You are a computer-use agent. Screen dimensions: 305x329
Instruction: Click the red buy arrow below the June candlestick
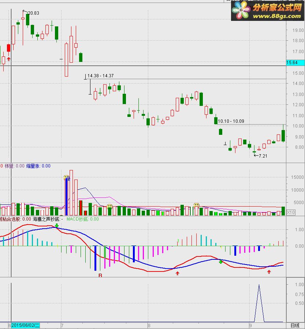(x=8, y=59)
